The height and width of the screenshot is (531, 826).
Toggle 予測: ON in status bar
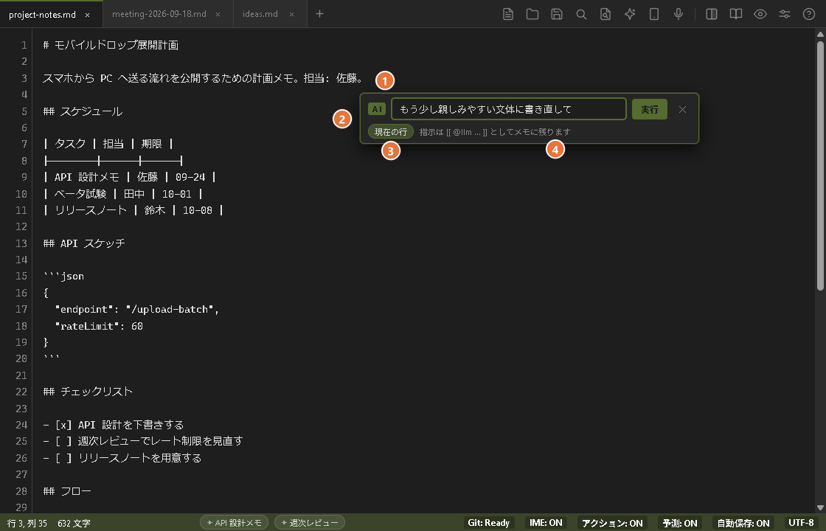(679, 523)
